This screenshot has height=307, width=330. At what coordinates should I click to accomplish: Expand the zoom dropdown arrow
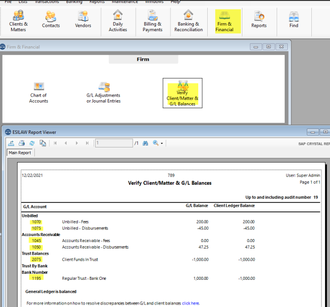point(162,143)
